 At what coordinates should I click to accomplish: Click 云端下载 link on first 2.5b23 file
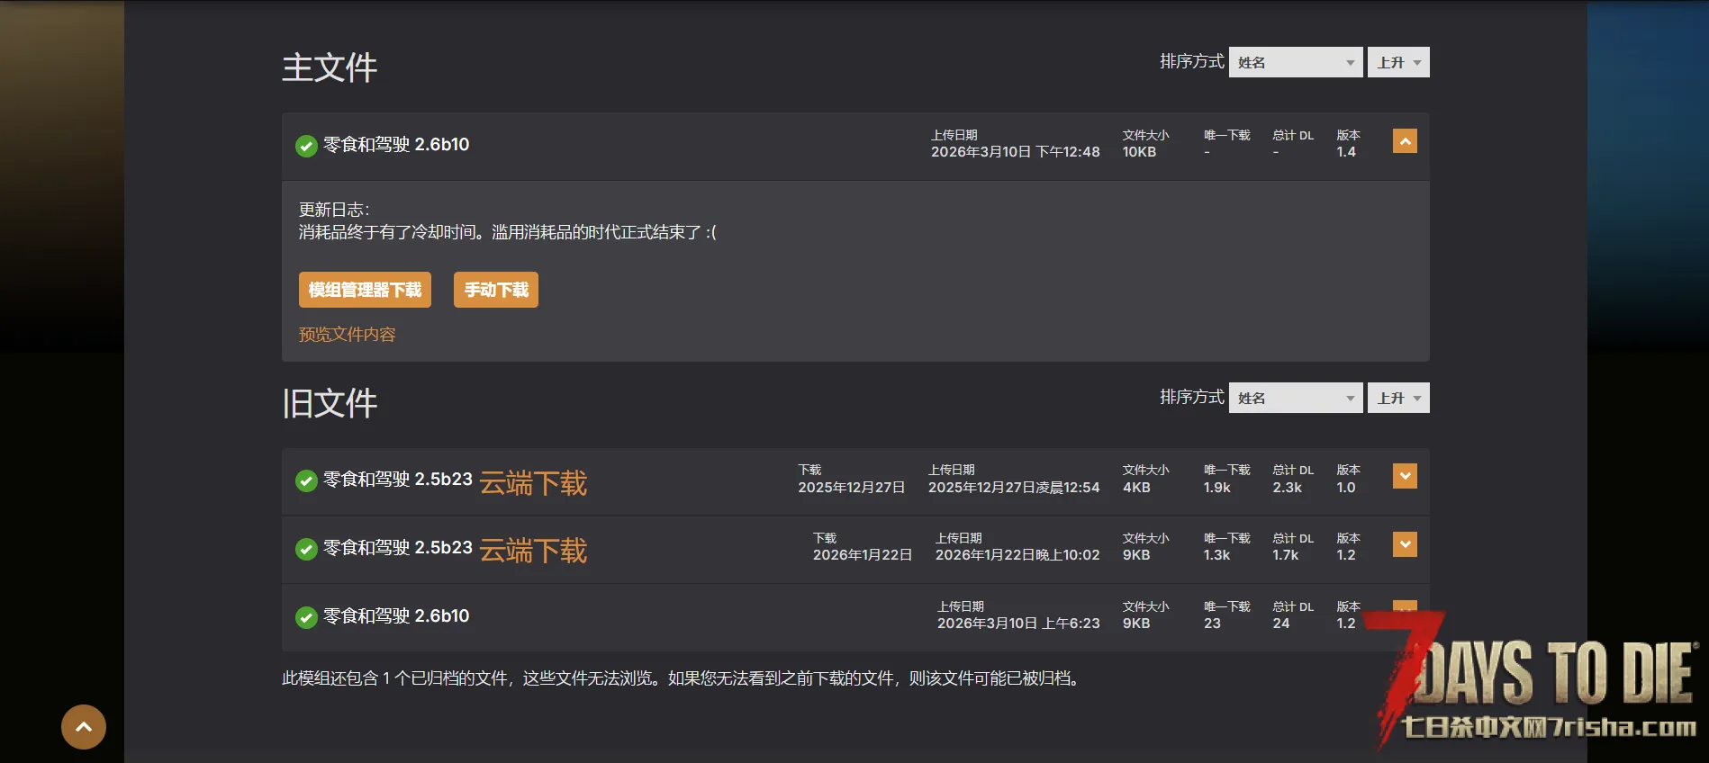pyautogui.click(x=532, y=483)
